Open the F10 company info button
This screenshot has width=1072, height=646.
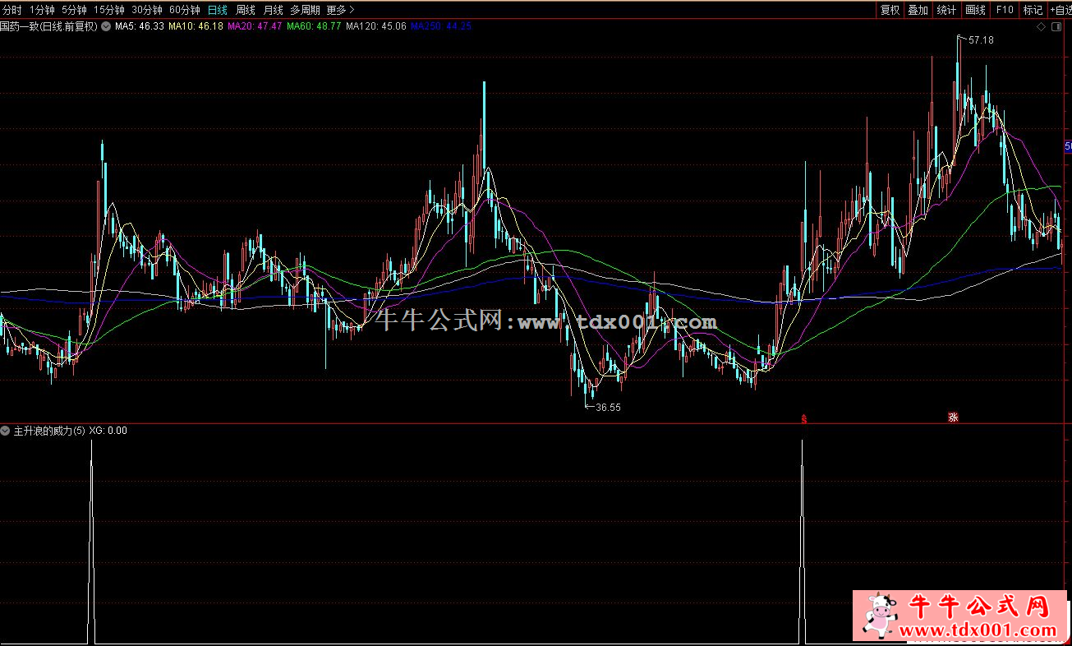1004,10
